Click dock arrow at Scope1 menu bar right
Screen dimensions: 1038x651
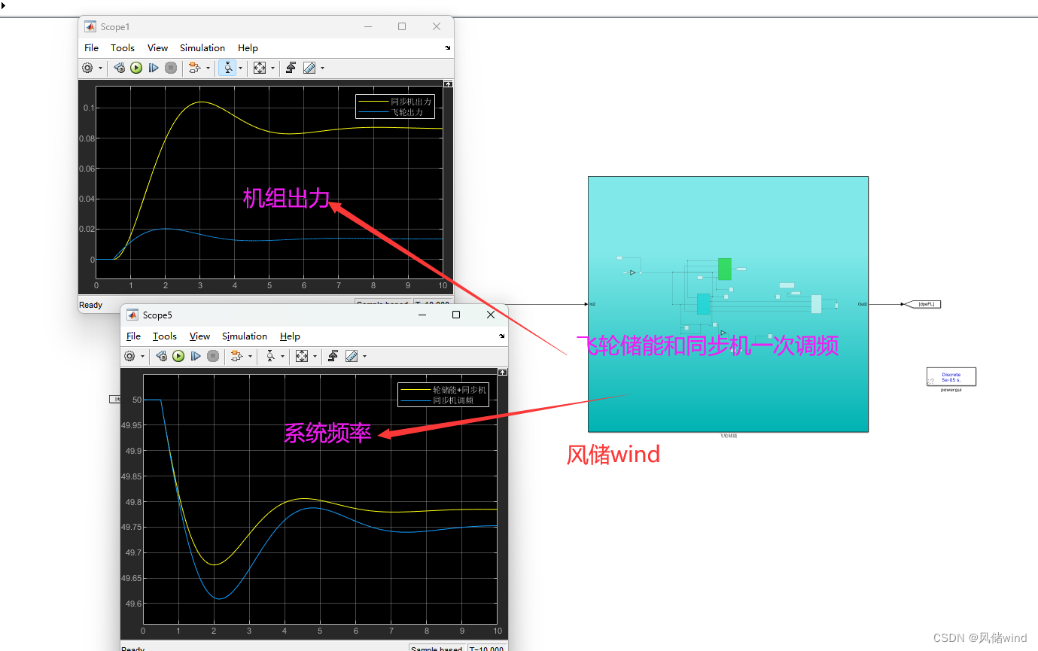(447, 47)
